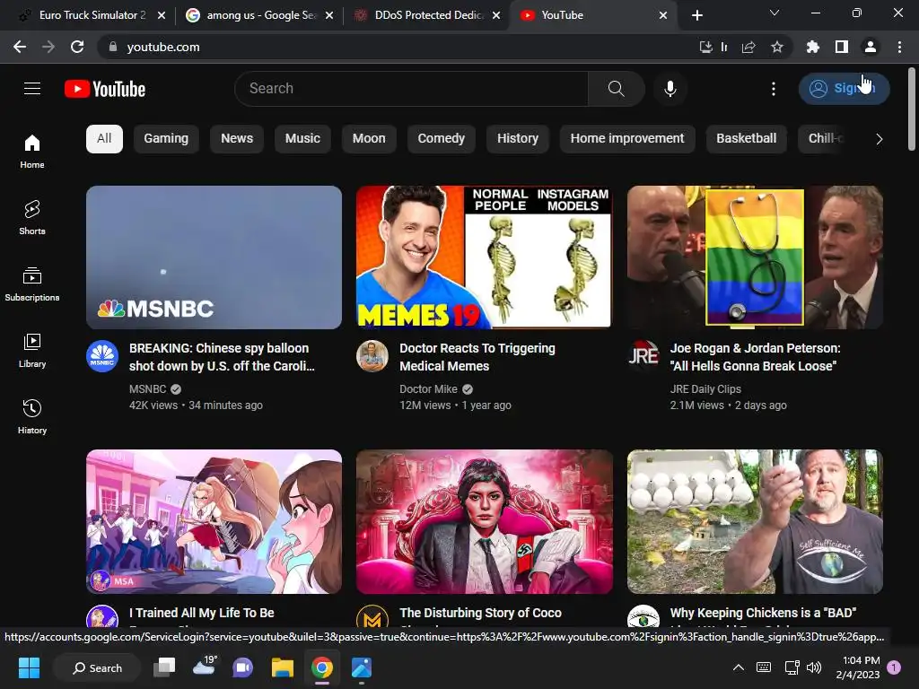Open Doctor Reacts To Triggering Medical Memes
This screenshot has height=689, width=919.
[x=477, y=357]
